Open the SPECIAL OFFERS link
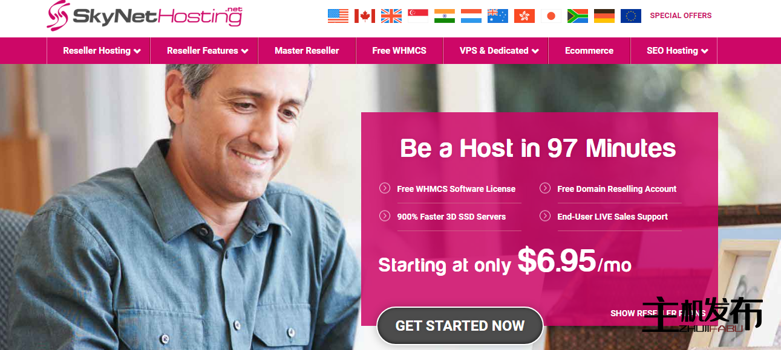This screenshot has height=350, width=781. click(681, 16)
